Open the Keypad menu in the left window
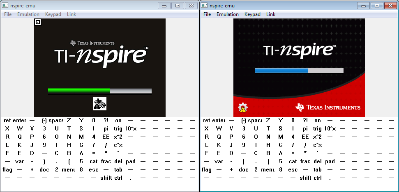399x192 pixels. tap(53, 14)
